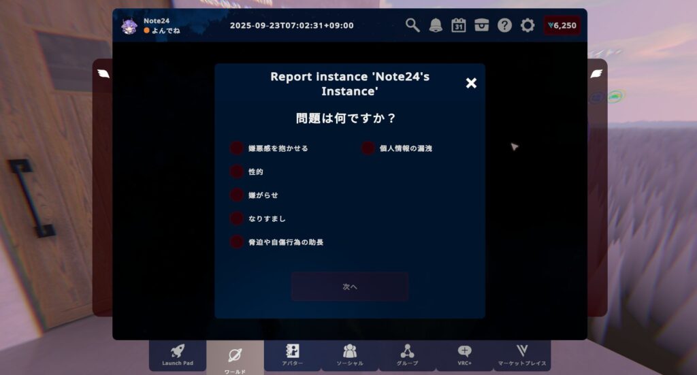Select 性的 radio option
Screen dimensions: 697x375
pyautogui.click(x=236, y=172)
